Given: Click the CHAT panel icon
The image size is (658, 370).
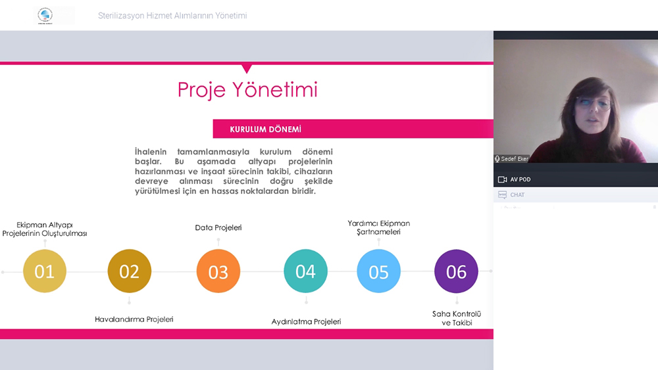Looking at the screenshot, I should point(502,195).
